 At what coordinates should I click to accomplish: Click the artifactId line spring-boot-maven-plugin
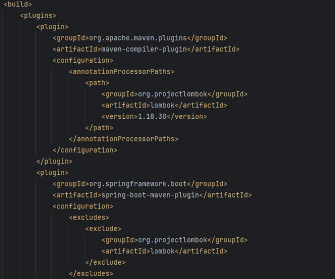tap(152, 195)
